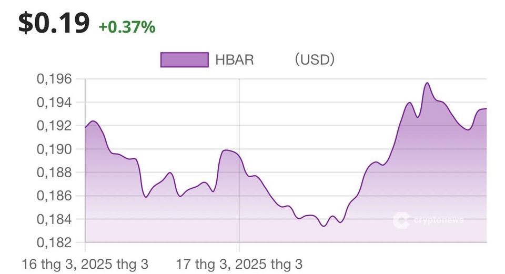Click the 0,192 y-axis label
Image resolution: width=505 pixels, height=274 pixels.
click(x=54, y=126)
